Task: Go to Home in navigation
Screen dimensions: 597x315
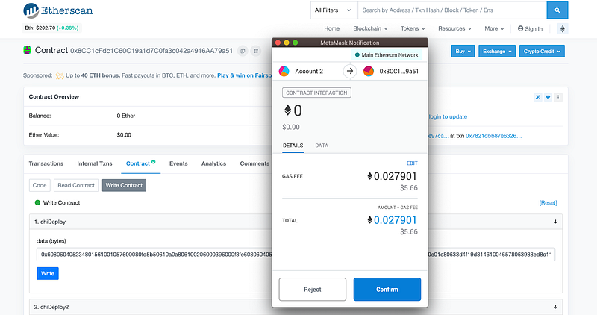Action: pyautogui.click(x=331, y=28)
